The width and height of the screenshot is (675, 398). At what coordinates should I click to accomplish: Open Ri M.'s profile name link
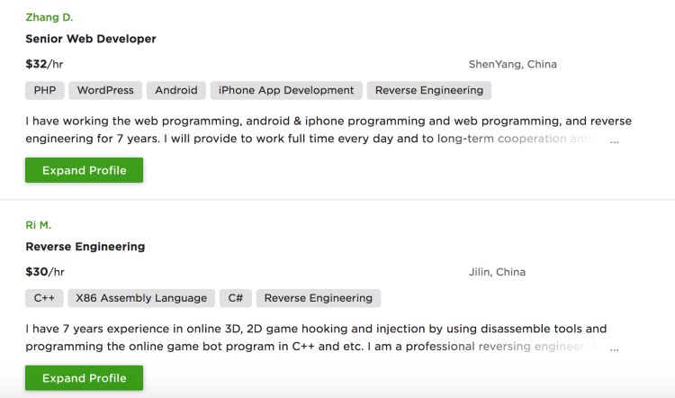pos(39,225)
